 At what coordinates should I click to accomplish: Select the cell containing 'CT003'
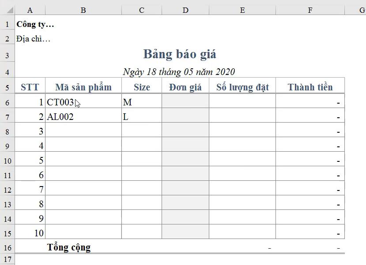coord(83,102)
